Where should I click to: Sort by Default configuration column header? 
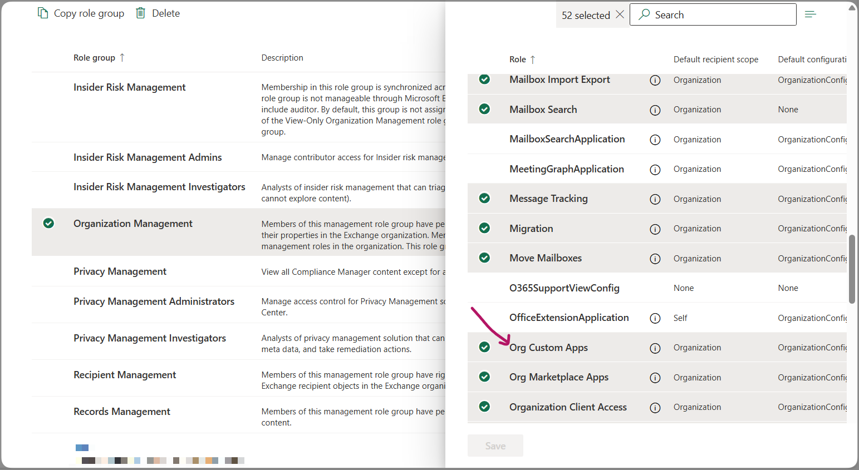coord(812,60)
